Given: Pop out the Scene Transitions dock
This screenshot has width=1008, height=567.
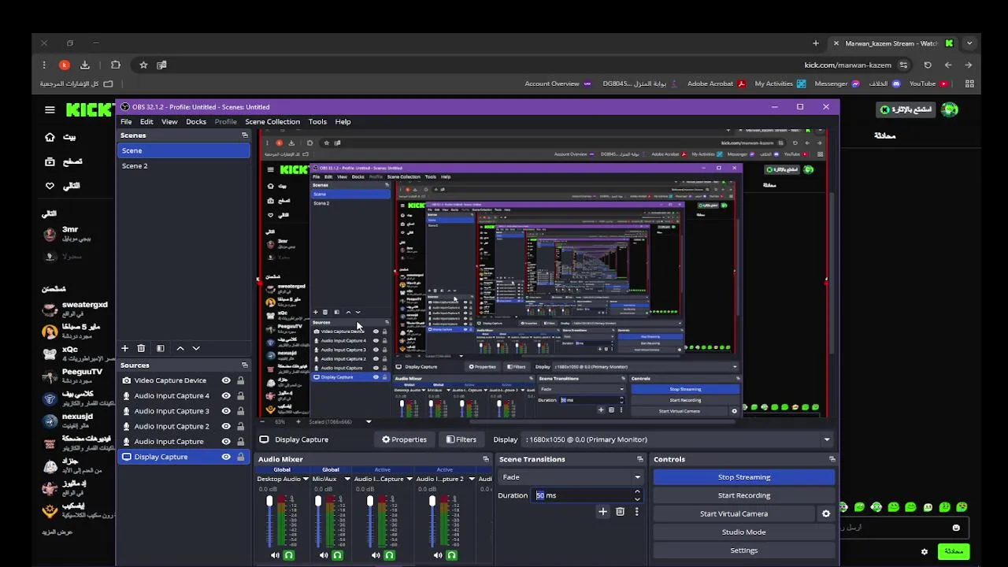Looking at the screenshot, I should click(x=639, y=459).
